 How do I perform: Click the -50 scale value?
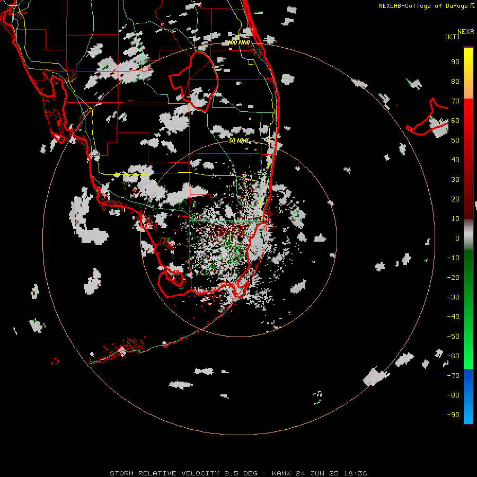453,337
